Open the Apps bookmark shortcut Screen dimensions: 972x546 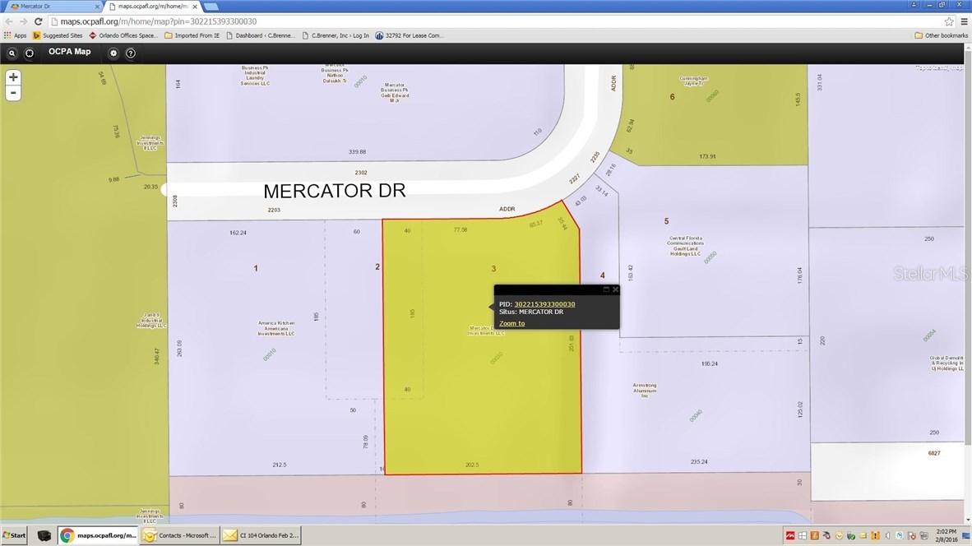click(16, 35)
